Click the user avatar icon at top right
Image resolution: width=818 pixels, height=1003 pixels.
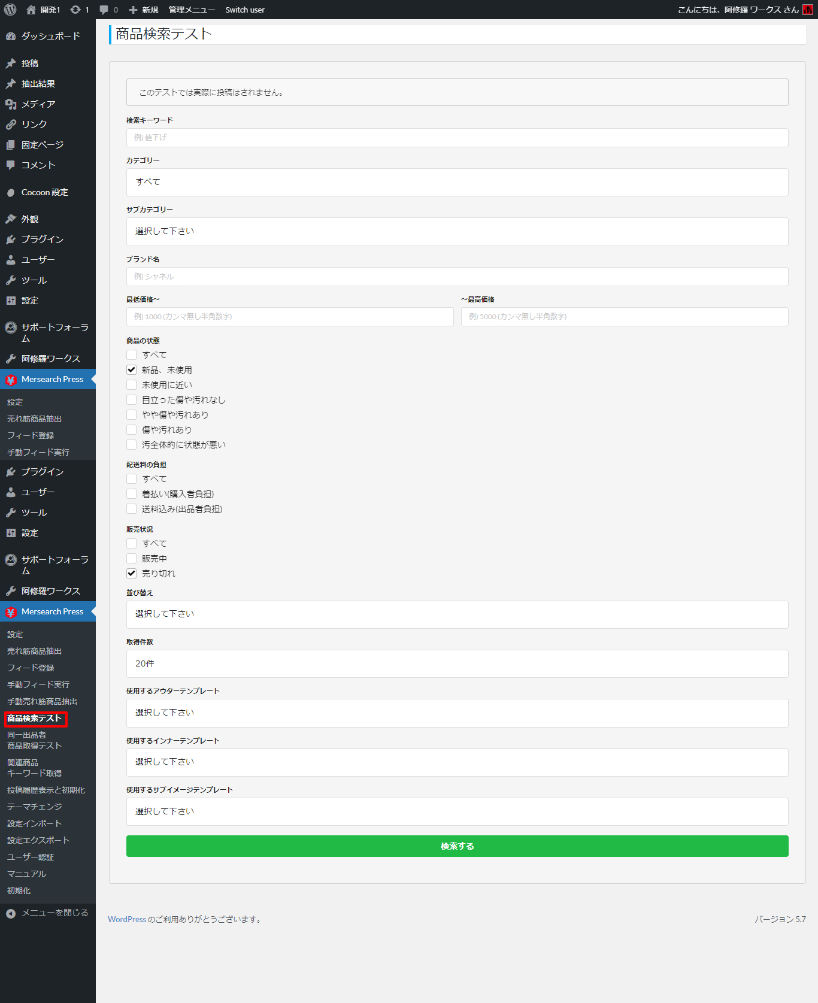(x=807, y=10)
